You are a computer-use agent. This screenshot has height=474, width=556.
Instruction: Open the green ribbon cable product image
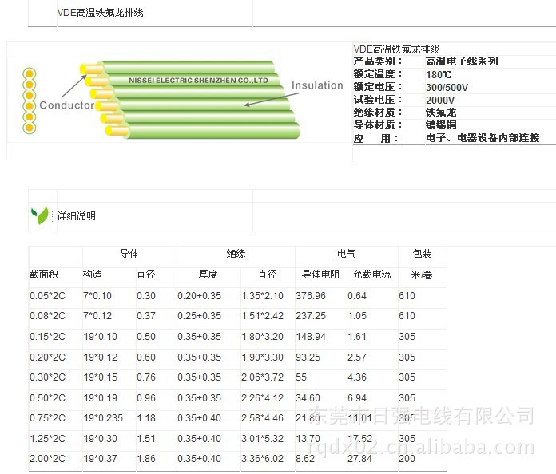coord(192,101)
